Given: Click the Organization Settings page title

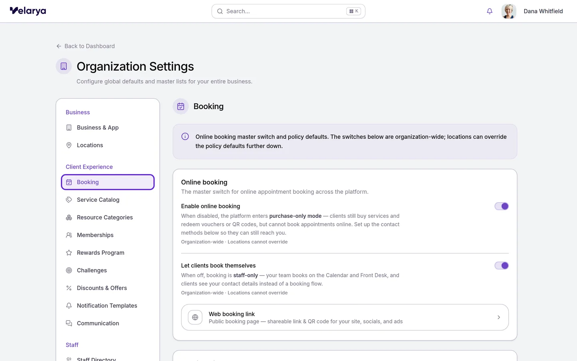Looking at the screenshot, I should point(135,66).
